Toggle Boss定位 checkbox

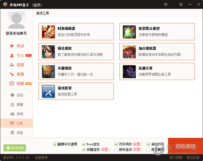(x=84, y=144)
